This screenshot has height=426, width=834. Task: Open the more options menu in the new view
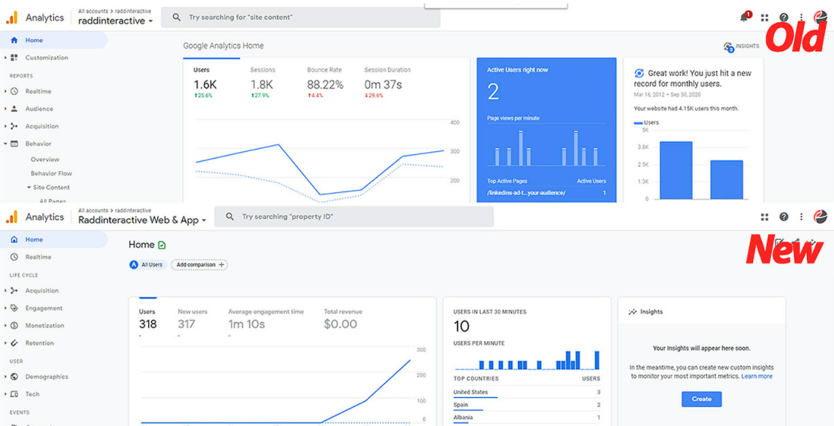click(x=801, y=217)
